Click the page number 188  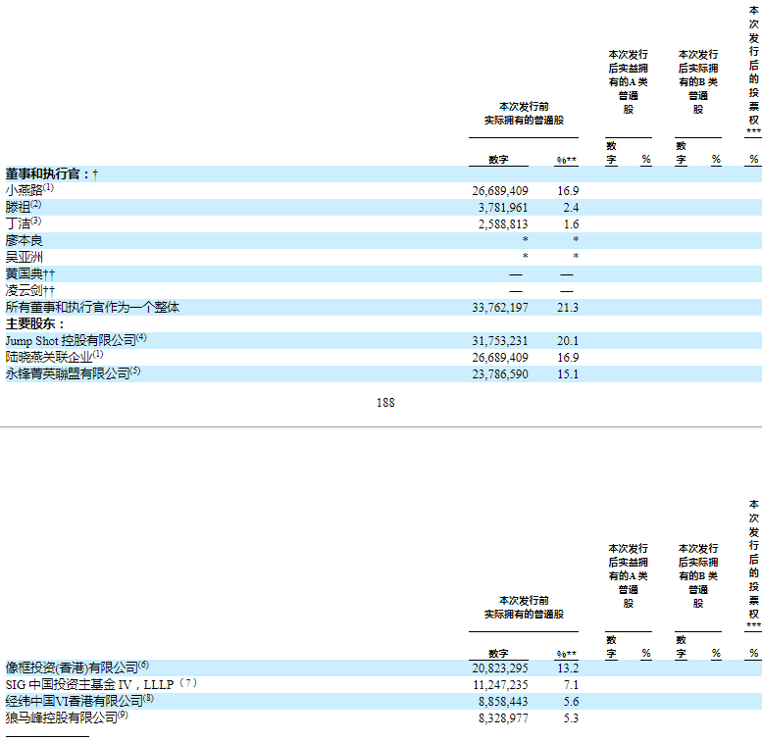[385, 403]
